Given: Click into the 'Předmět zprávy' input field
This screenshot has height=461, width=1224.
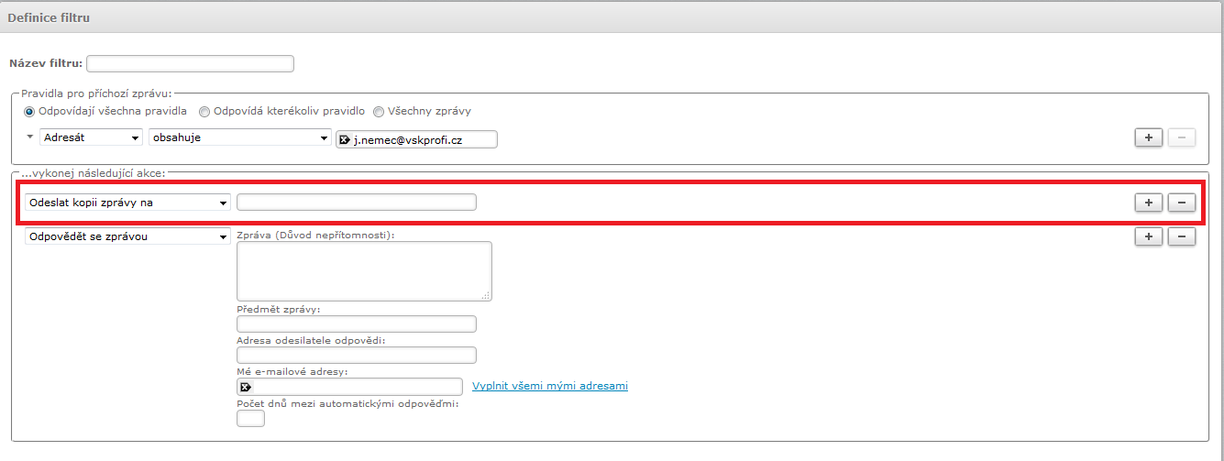Looking at the screenshot, I should [x=356, y=324].
